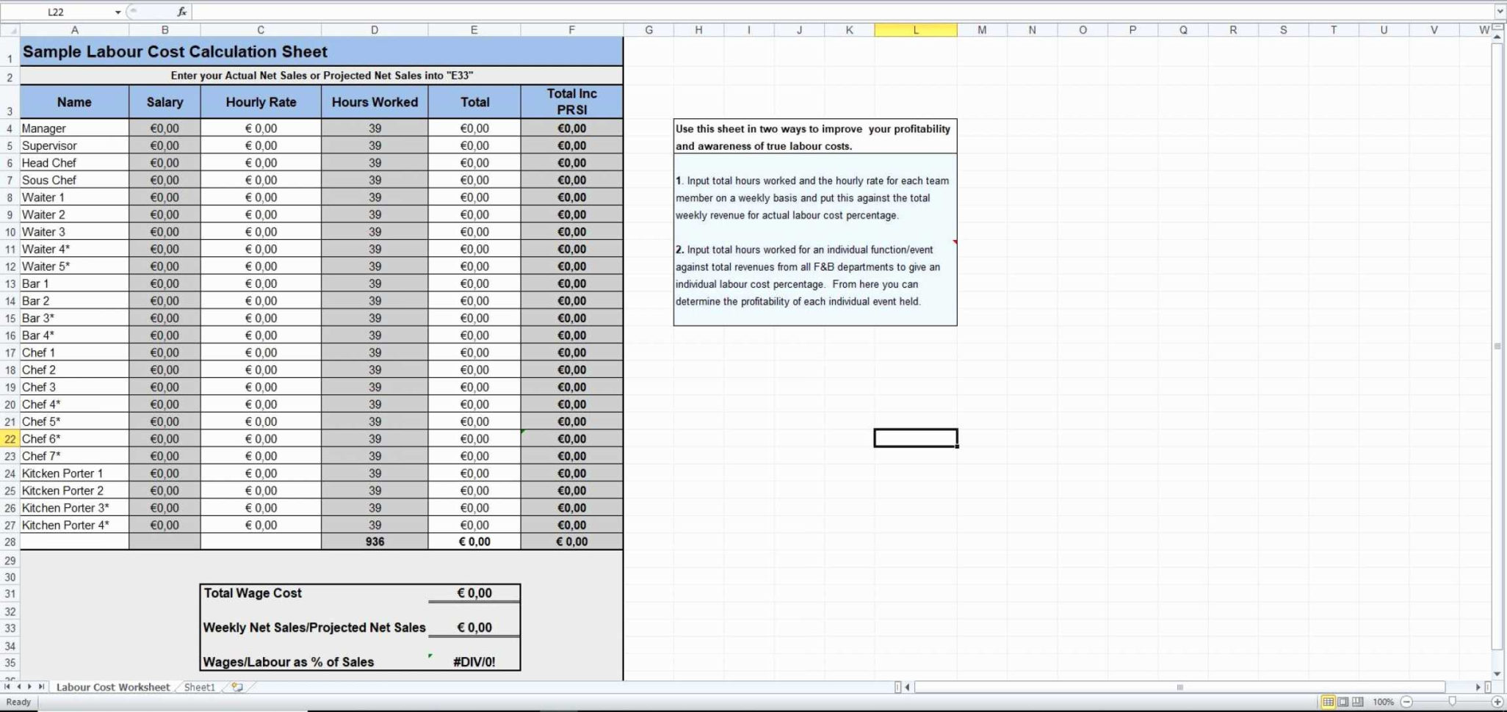This screenshot has height=712, width=1507.
Task: Switch to Sheet1 tab
Action: point(199,687)
